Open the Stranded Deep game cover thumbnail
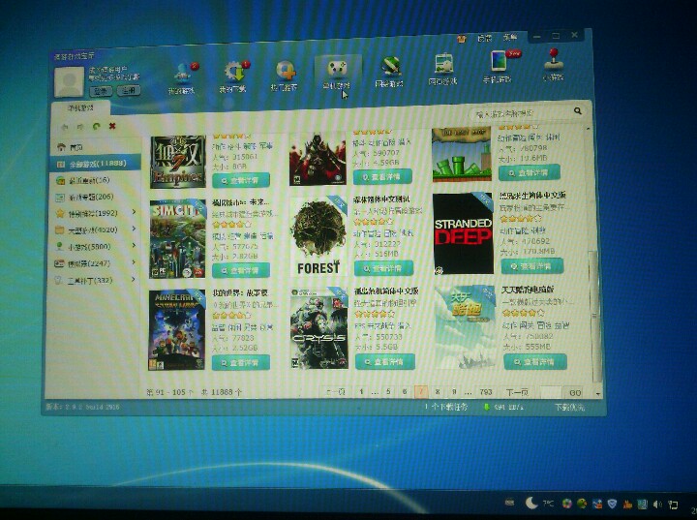 tap(462, 233)
